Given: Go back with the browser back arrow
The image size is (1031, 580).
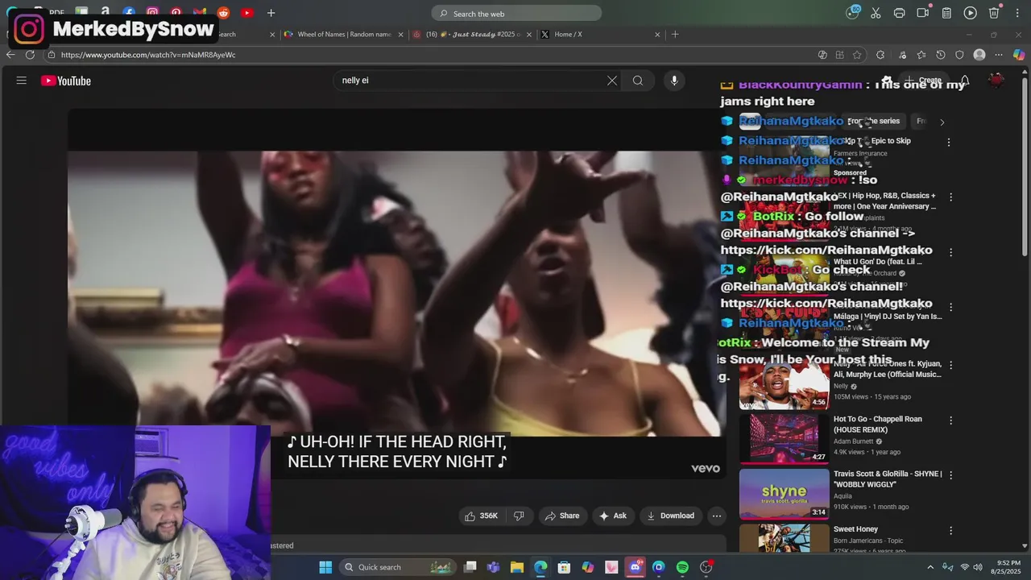Looking at the screenshot, I should 10,55.
